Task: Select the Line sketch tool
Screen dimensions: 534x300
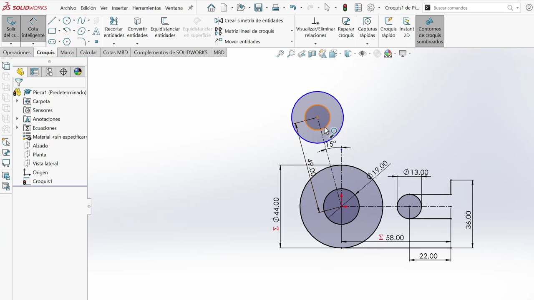Action: 52,20
